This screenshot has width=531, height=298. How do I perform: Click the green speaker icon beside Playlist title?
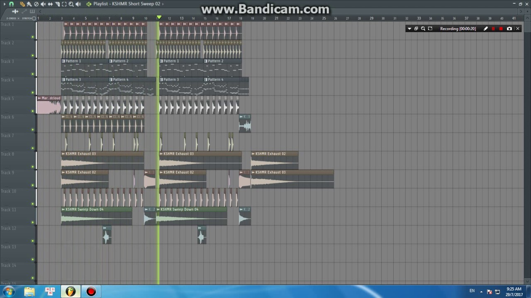pyautogui.click(x=89, y=4)
